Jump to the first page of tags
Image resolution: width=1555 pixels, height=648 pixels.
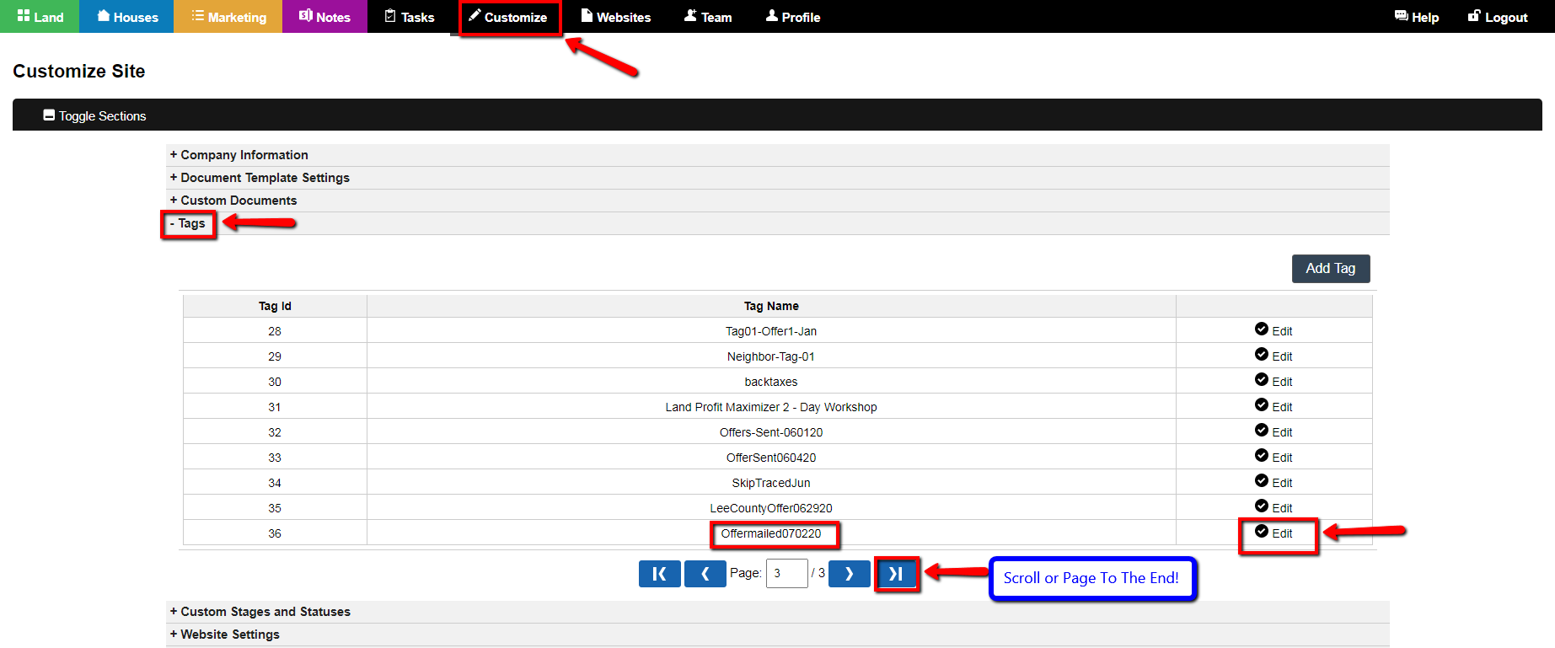(660, 574)
